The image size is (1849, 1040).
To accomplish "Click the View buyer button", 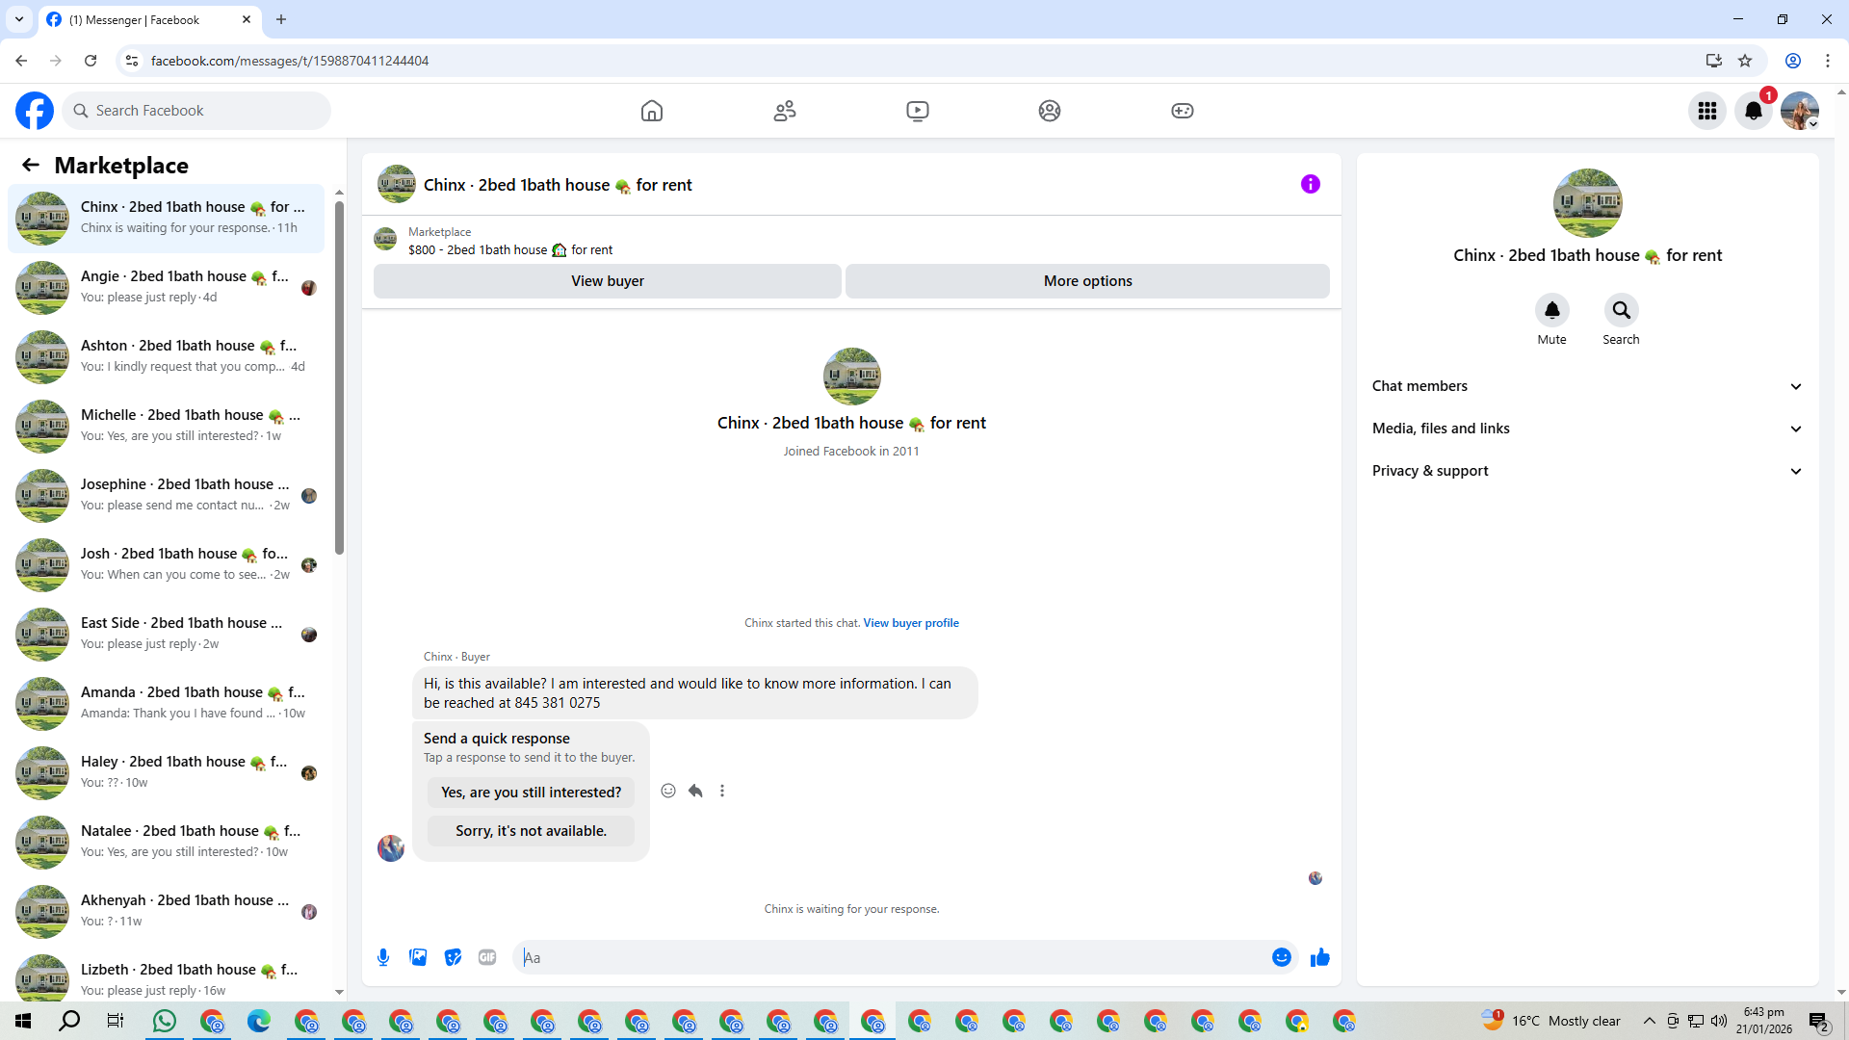I will (607, 281).
